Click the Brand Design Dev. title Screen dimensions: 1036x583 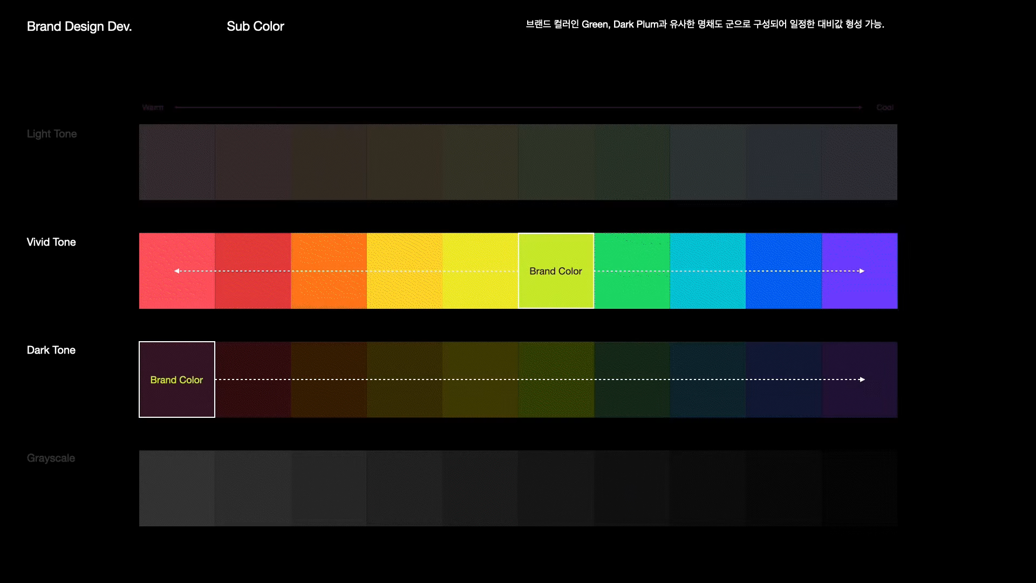79,26
